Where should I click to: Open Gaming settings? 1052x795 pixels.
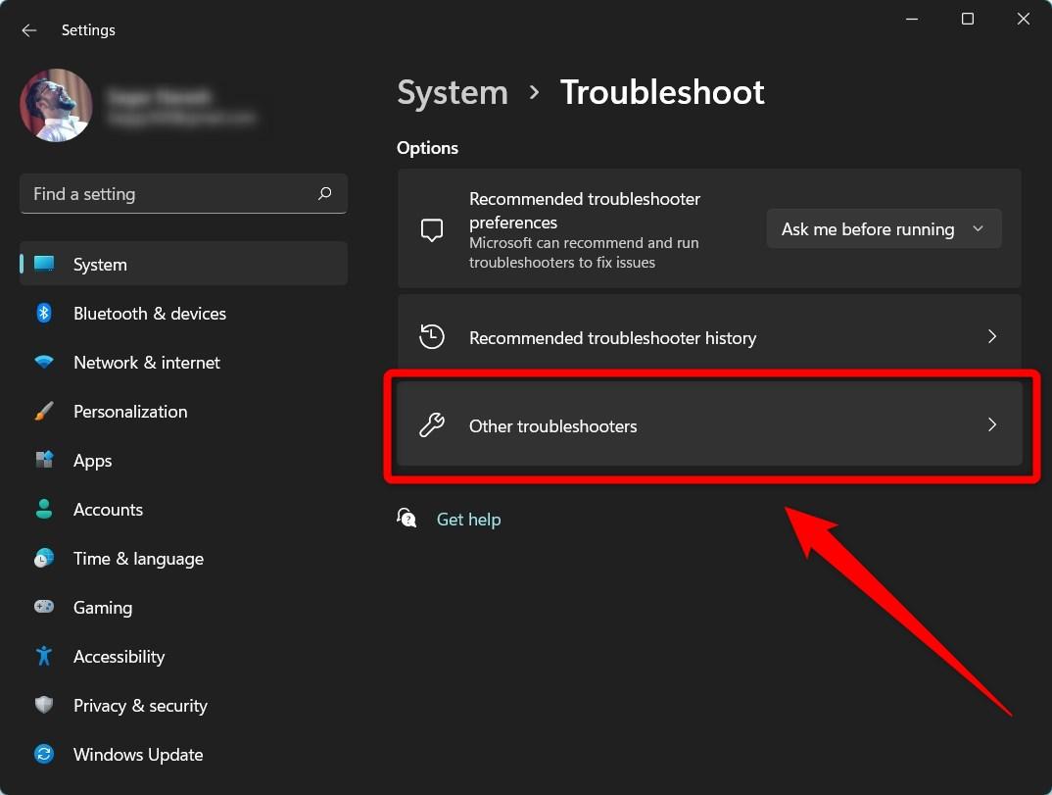click(x=103, y=607)
